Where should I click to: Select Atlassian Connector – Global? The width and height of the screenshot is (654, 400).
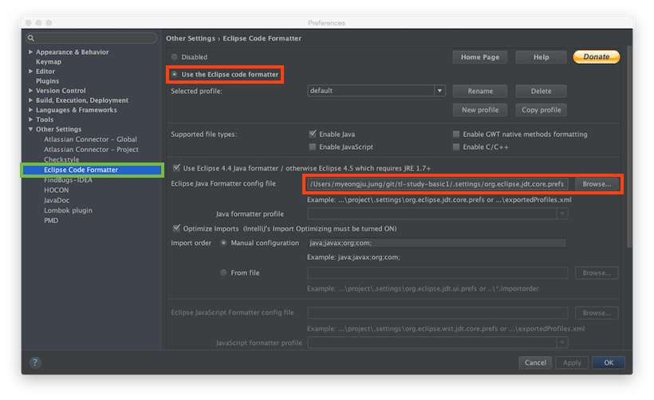click(90, 139)
